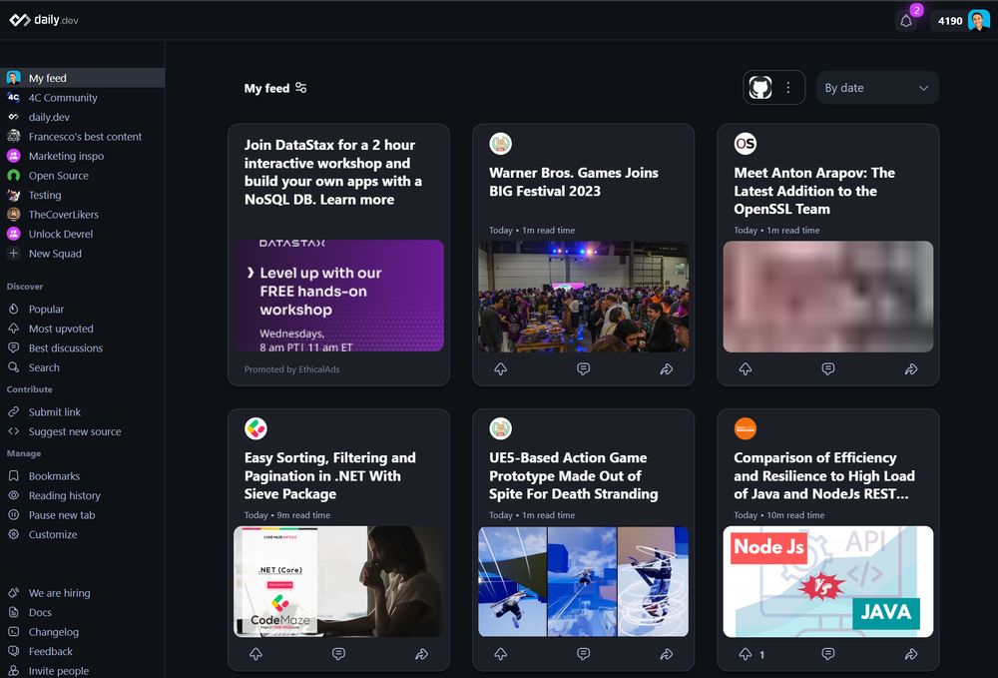Screen dimensions: 998x678
Task: Open the DataStax workshop ad image
Action: coord(338,296)
